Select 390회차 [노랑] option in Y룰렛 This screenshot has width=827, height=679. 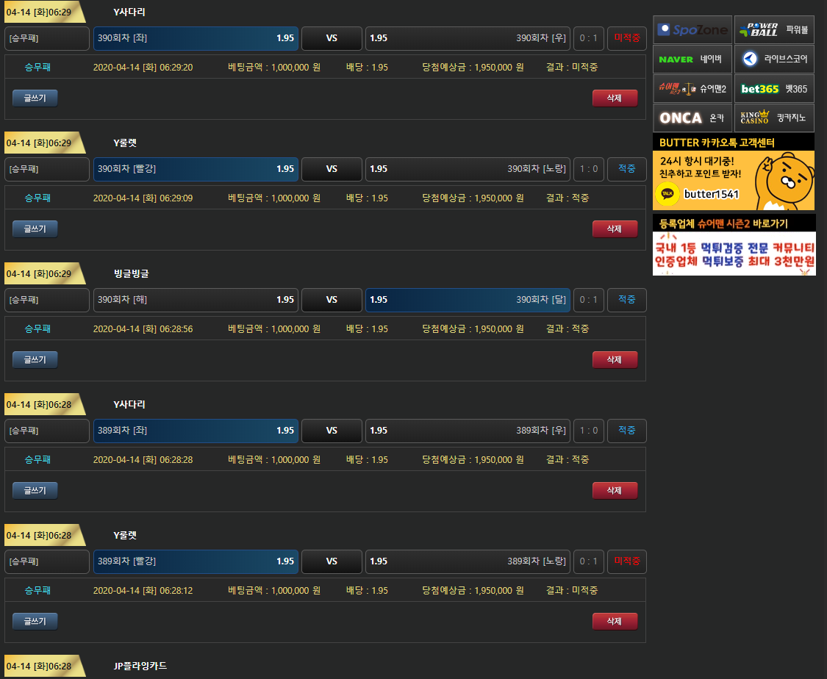pos(468,169)
